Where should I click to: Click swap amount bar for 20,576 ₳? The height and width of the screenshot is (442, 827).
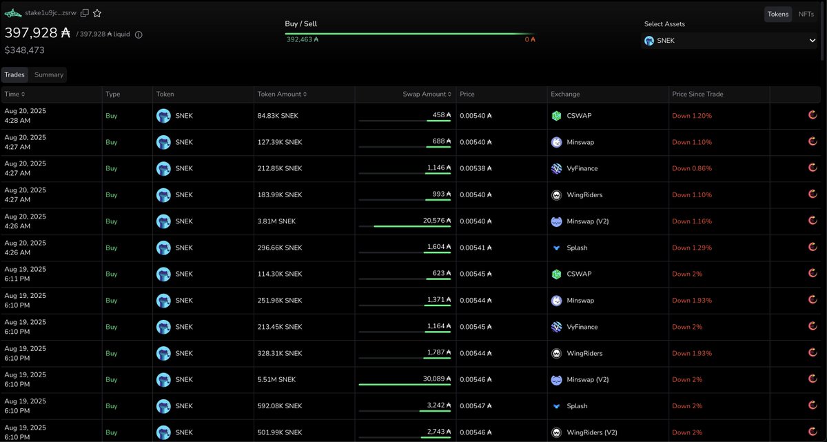[x=405, y=227]
